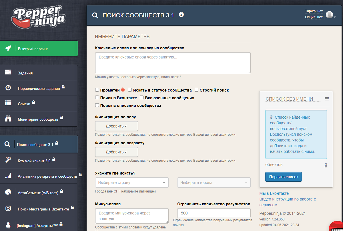Viewport: 343px width, 231px height.
Task: Check Включенные сообщения option
Action: pos(141,98)
